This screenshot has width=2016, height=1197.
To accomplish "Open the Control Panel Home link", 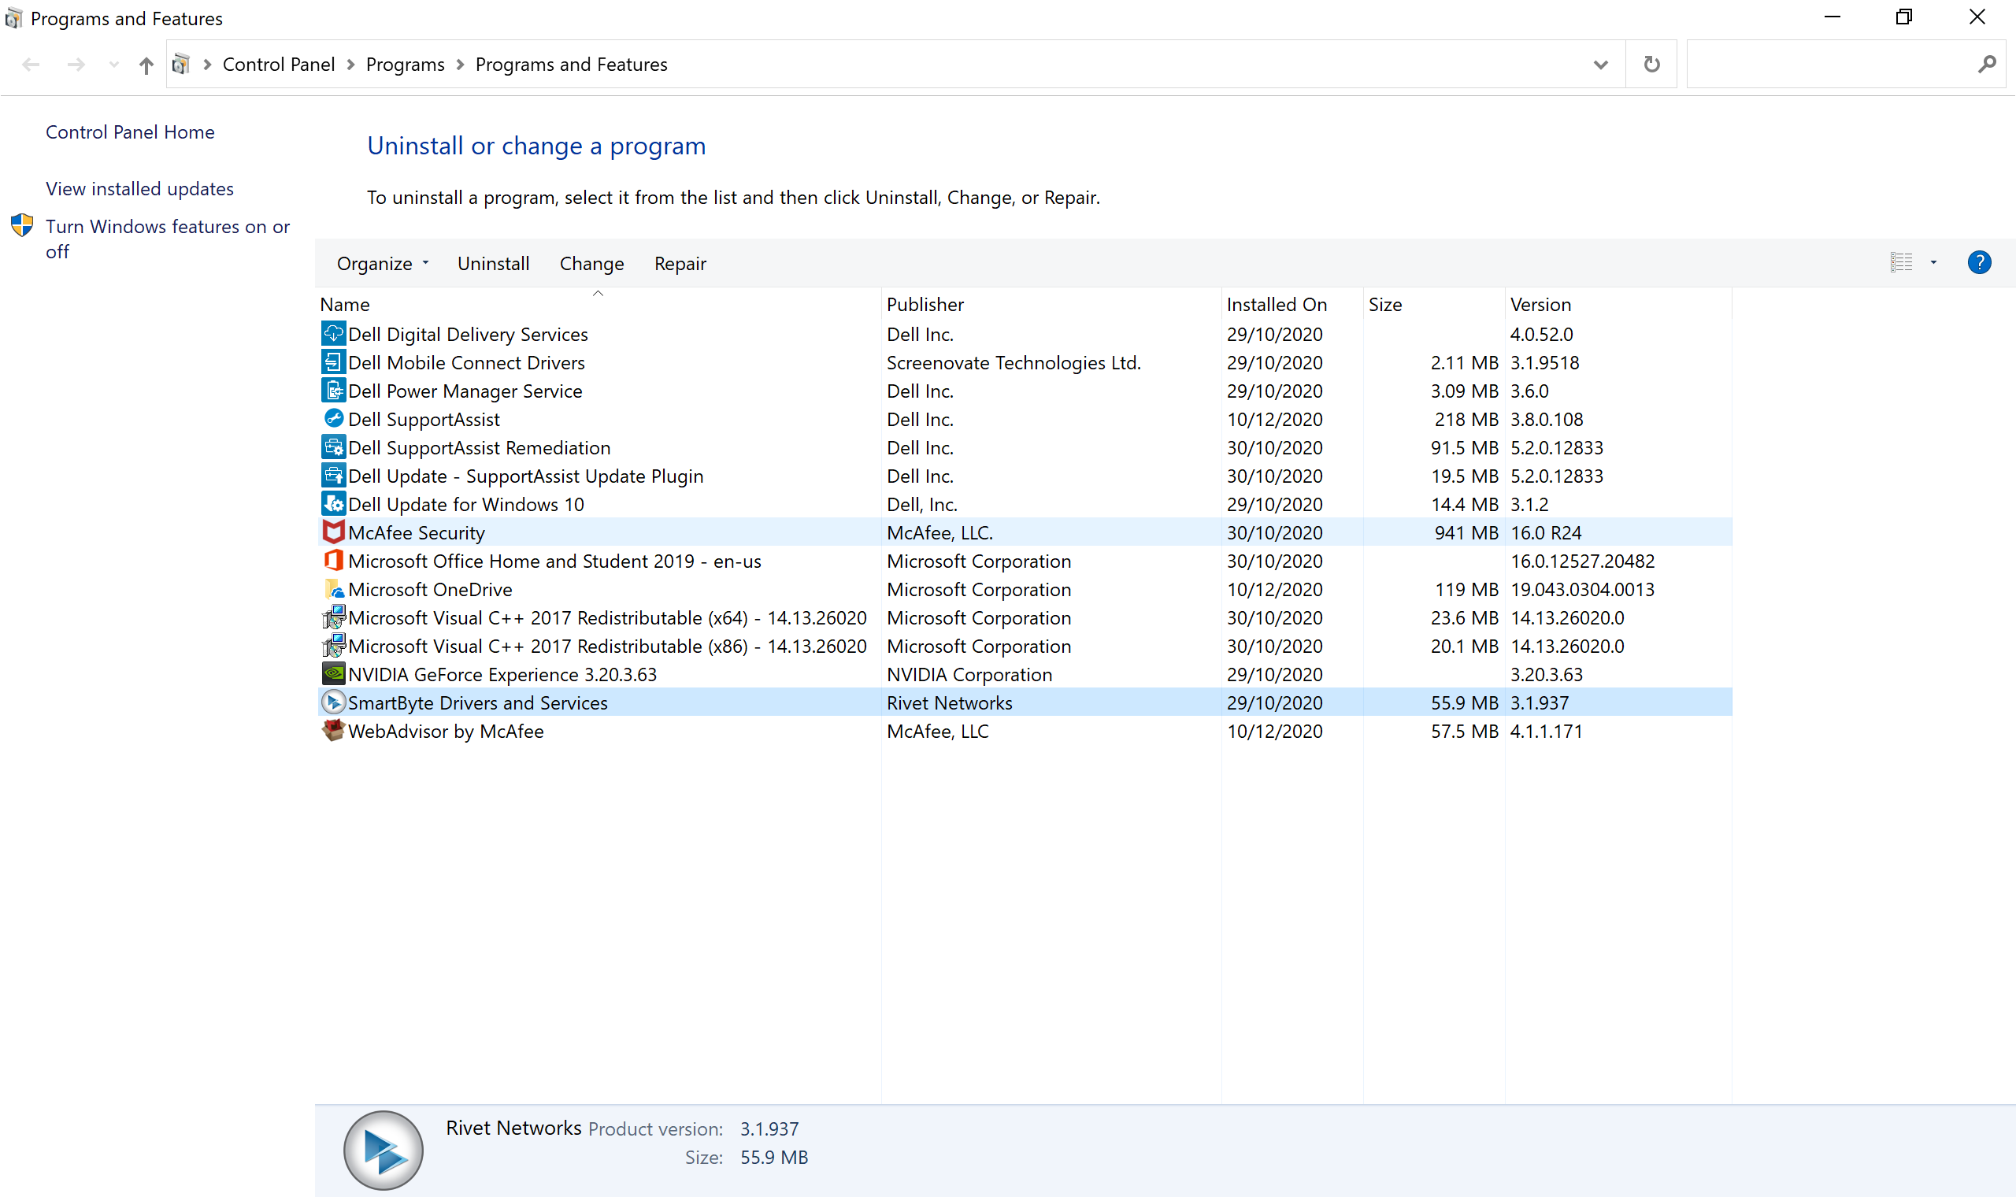I will point(130,132).
